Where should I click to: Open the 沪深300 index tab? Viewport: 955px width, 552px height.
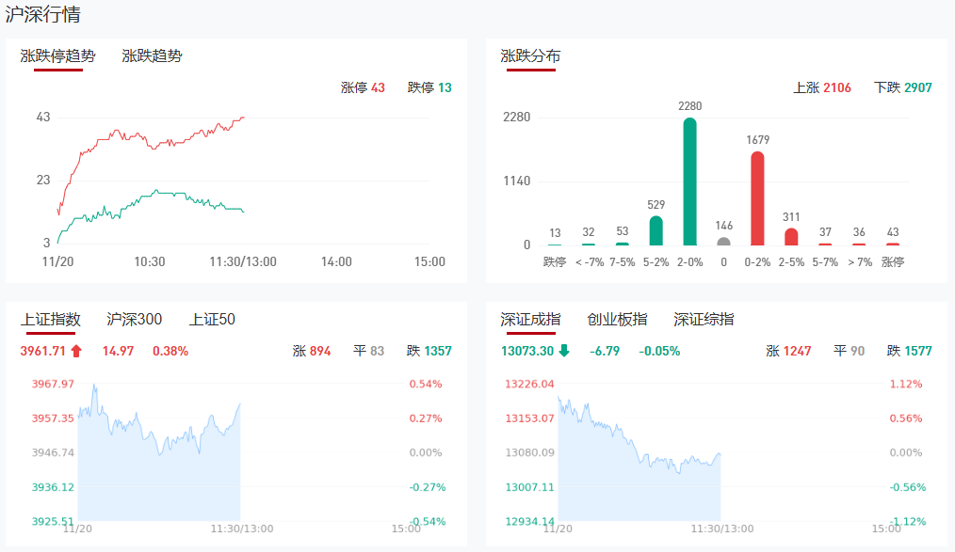[135, 320]
